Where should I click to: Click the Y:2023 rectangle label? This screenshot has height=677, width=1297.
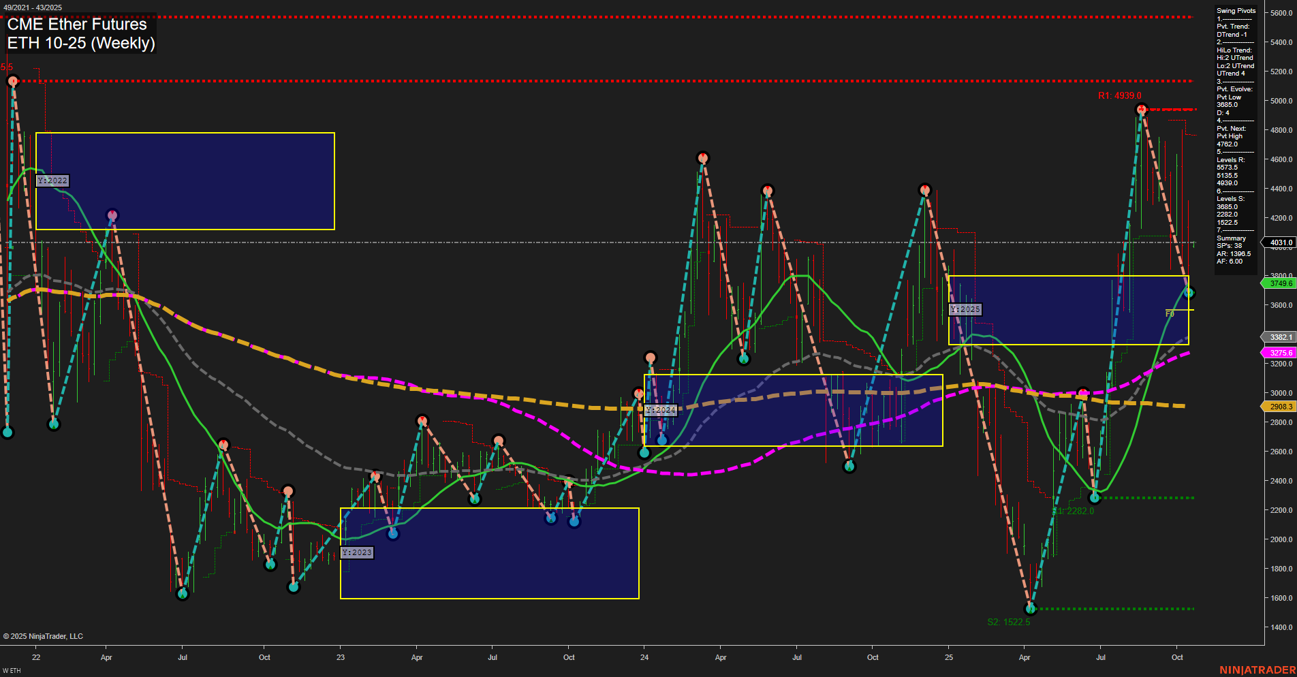357,552
